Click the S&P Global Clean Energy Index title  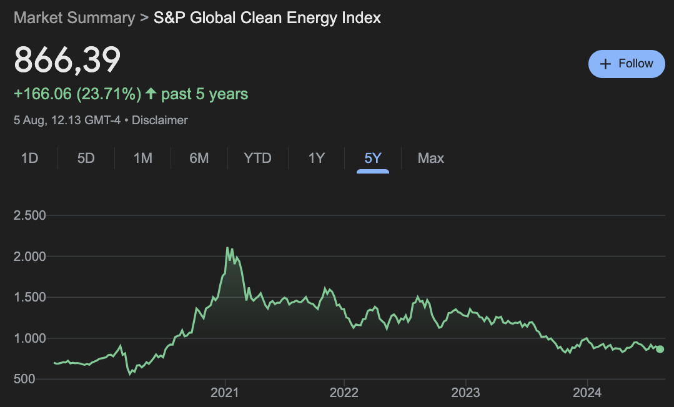point(267,17)
